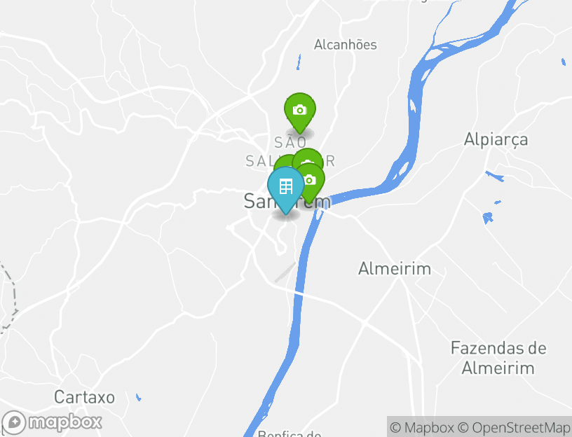Select the Fazendas de Almeirim label
The image size is (572, 437).
click(498, 358)
